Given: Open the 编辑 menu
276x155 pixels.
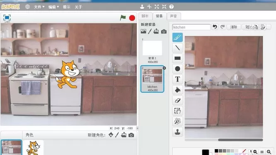Looking at the screenshot, I should coord(53,7).
